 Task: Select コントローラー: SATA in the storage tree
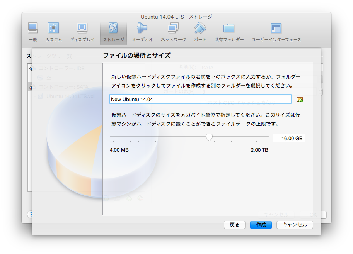click(x=63, y=87)
